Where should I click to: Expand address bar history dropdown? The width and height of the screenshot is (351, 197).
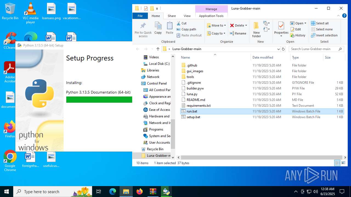pos(279,49)
